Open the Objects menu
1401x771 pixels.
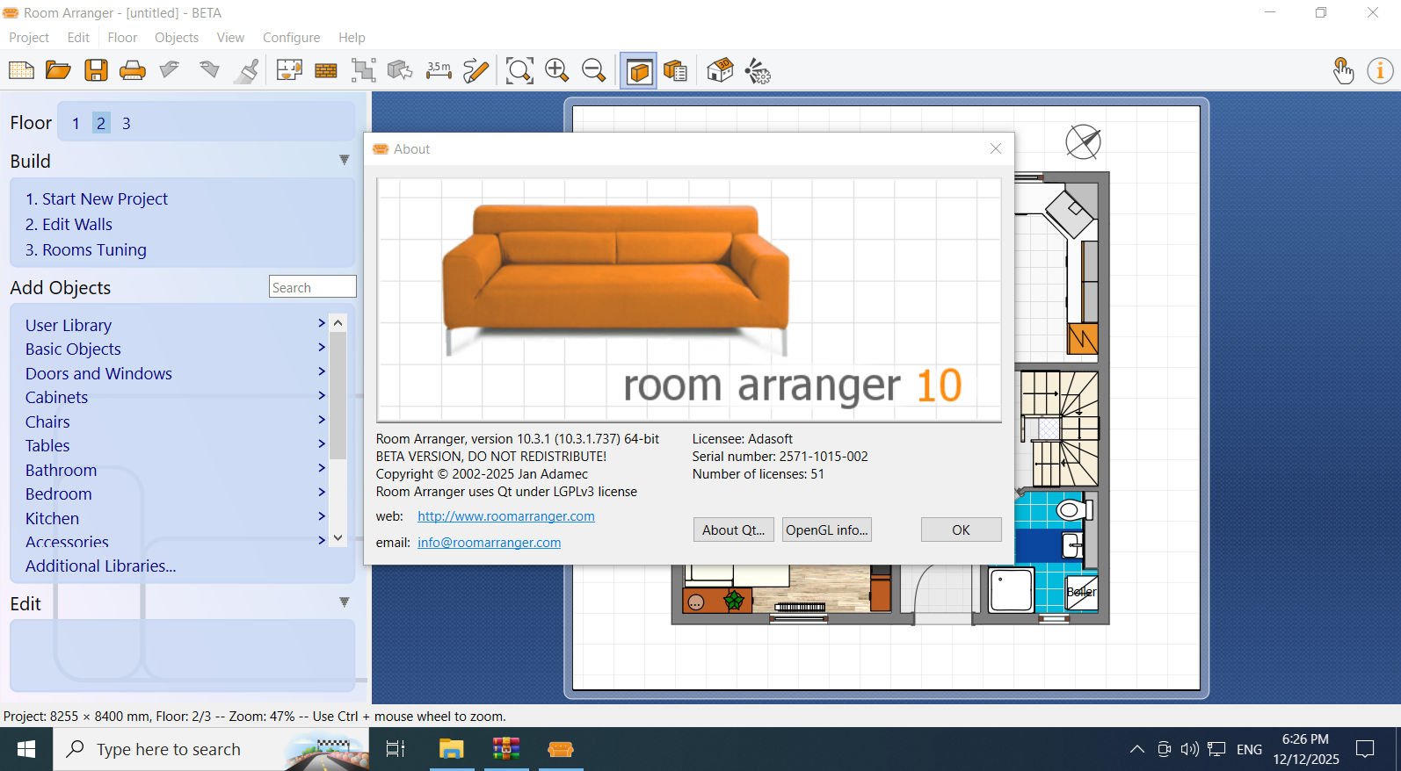176,38
